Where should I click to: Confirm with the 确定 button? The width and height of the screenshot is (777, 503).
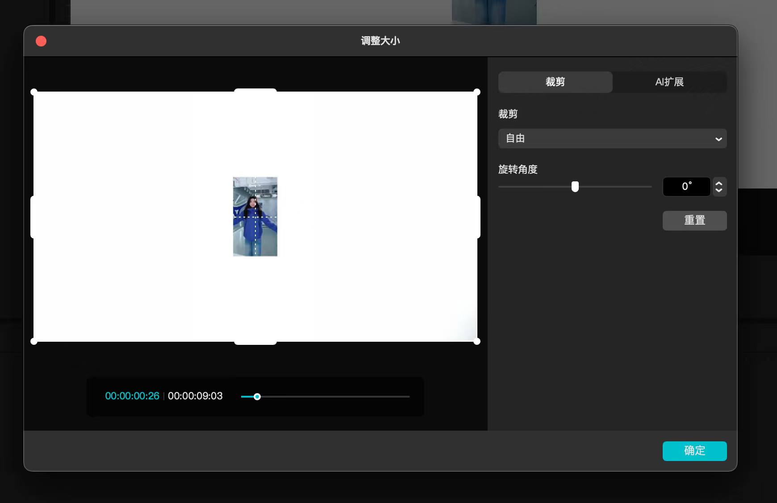694,451
